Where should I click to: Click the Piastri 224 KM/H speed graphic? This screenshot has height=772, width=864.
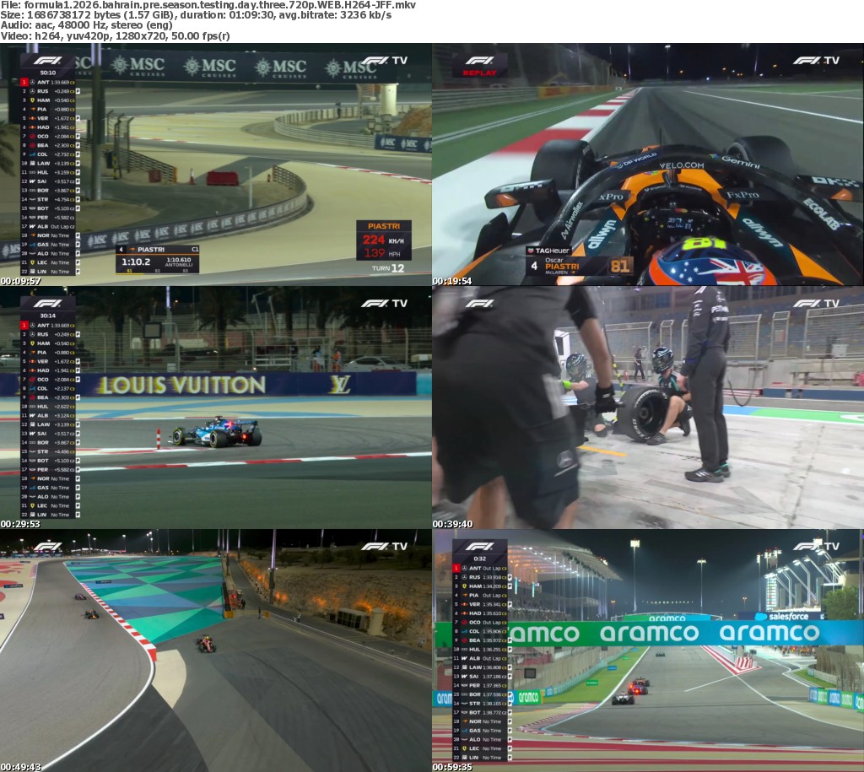(x=383, y=240)
